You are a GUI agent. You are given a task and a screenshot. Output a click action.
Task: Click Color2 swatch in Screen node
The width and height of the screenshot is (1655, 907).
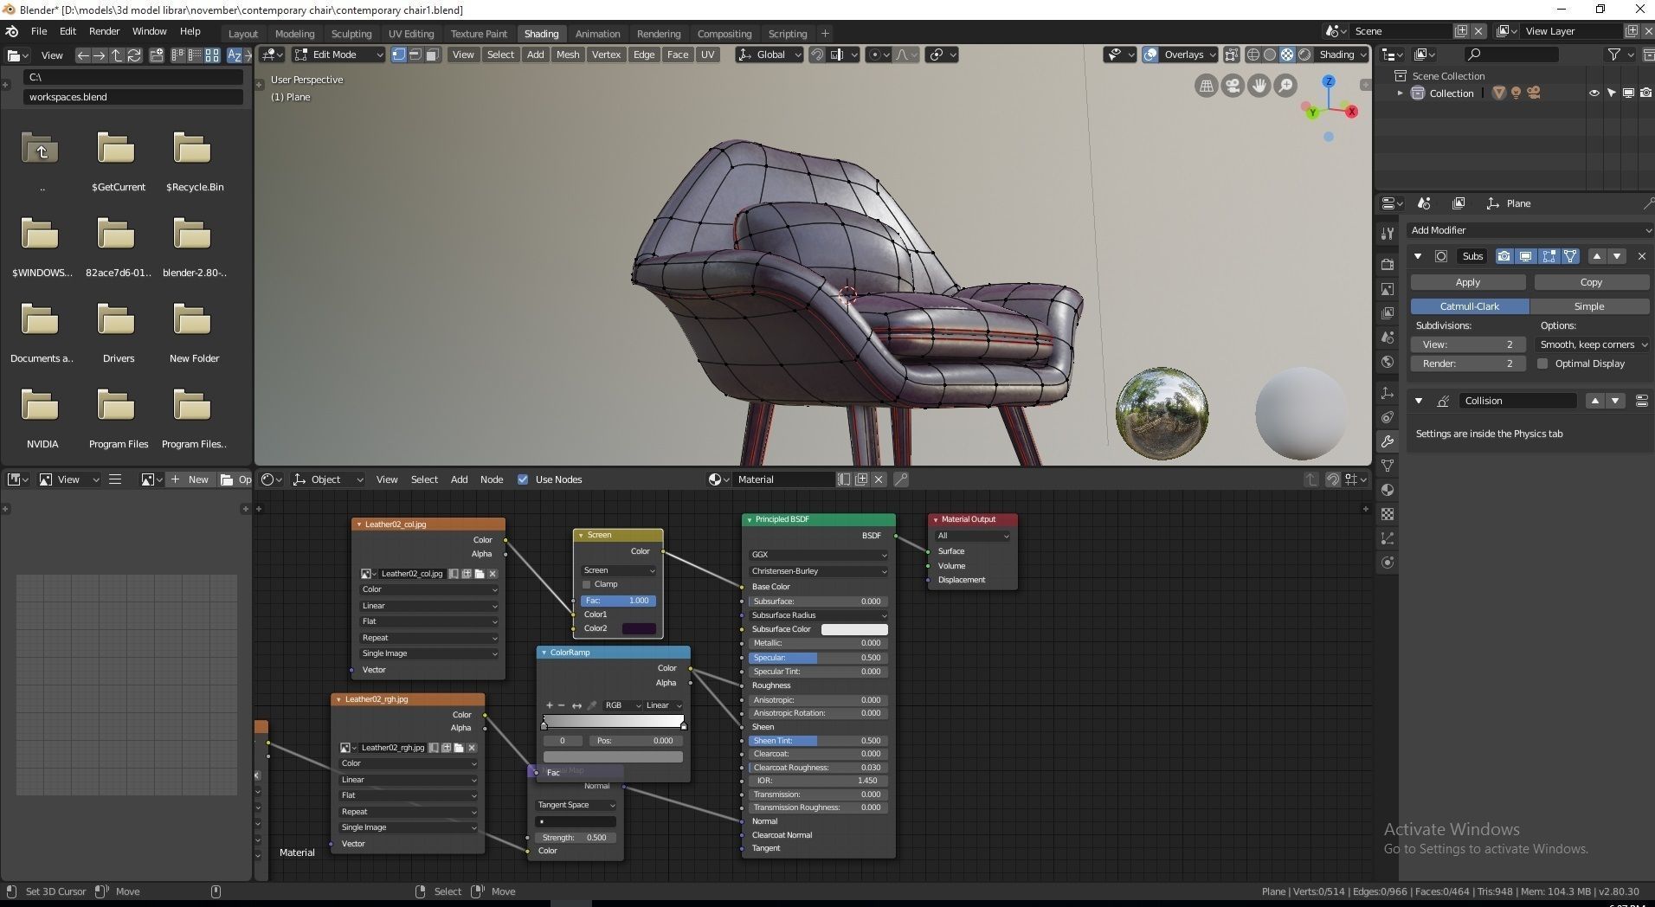coord(639,628)
